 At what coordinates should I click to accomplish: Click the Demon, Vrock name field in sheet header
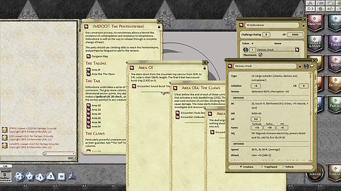[x=265, y=66]
